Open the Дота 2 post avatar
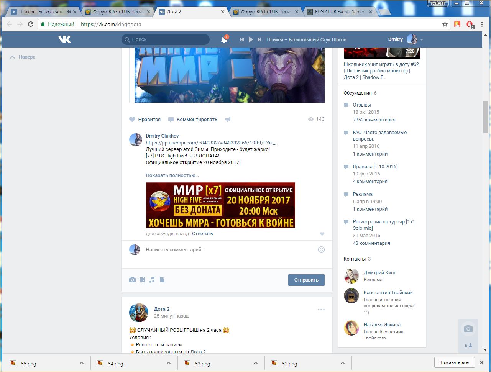Screen dimensions: 491x372 [x=139, y=312]
